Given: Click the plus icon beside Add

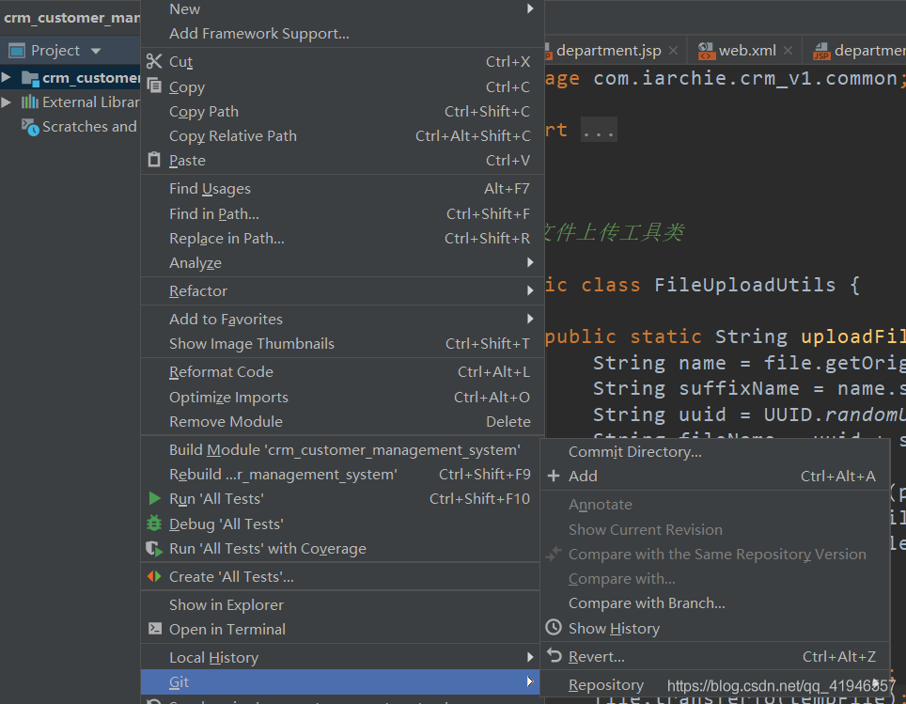Looking at the screenshot, I should click(554, 476).
